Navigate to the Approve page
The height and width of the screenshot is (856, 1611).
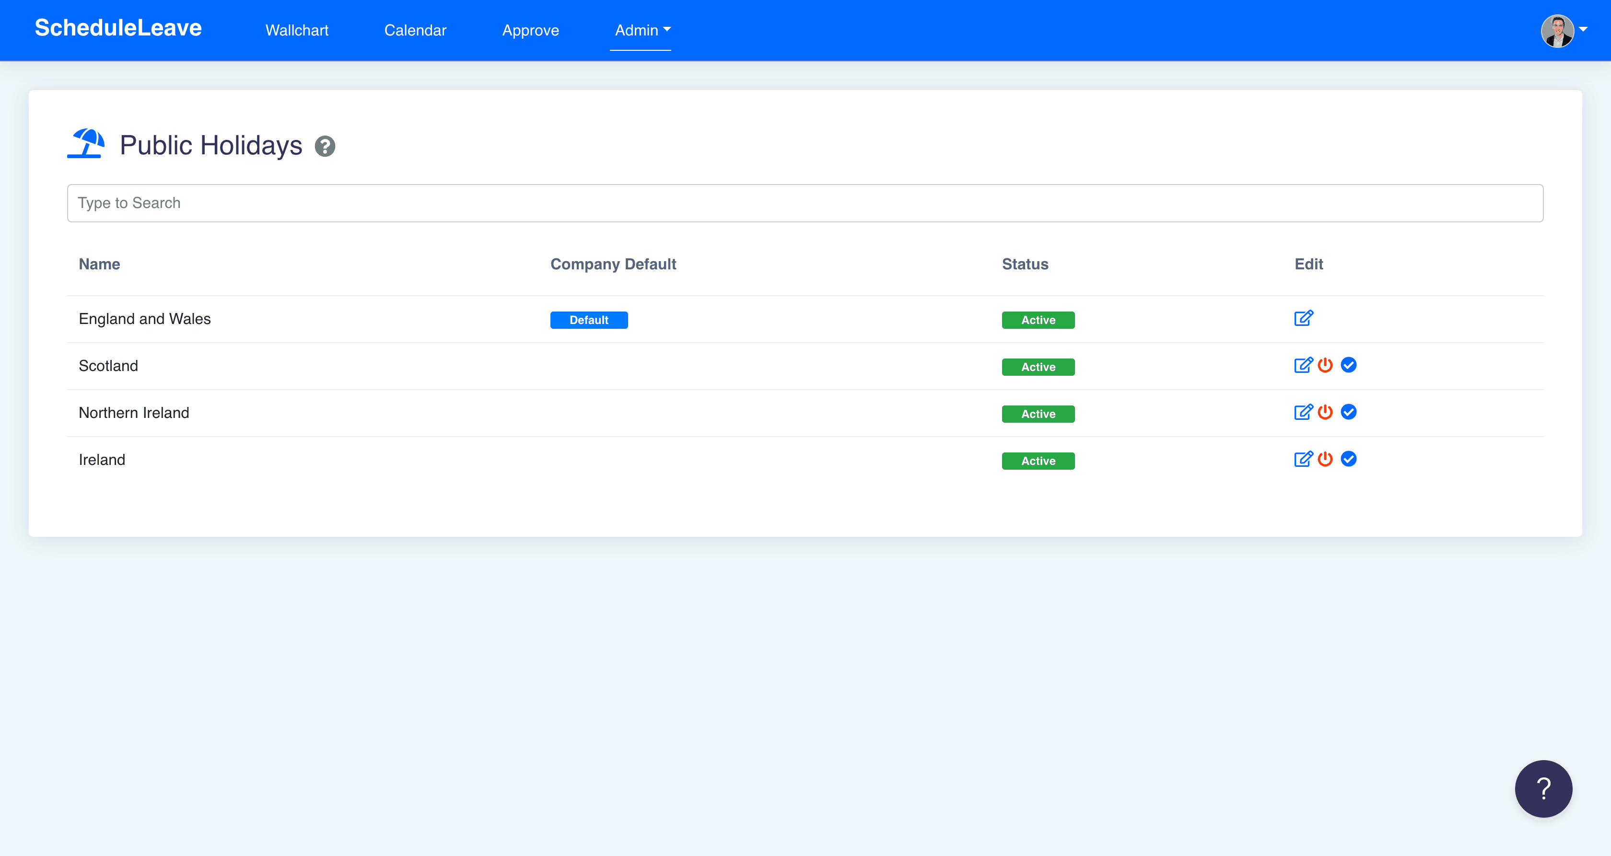[530, 30]
